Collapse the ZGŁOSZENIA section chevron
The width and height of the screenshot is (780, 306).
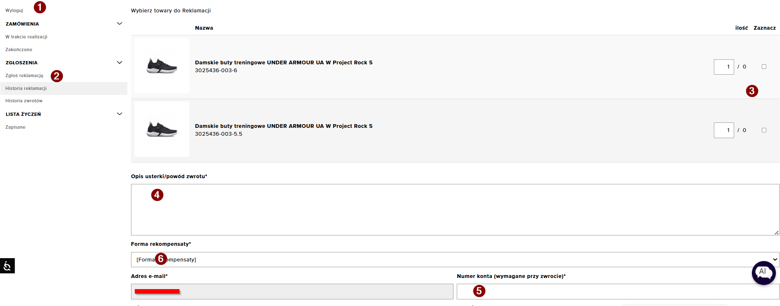tap(119, 63)
